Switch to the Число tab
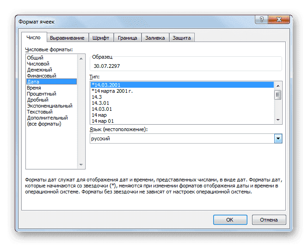 tap(34, 37)
